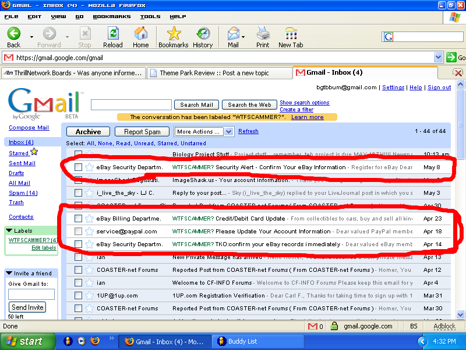Click the padlock security icon in status bar
Viewport: 466px width, 350px height.
click(x=334, y=326)
